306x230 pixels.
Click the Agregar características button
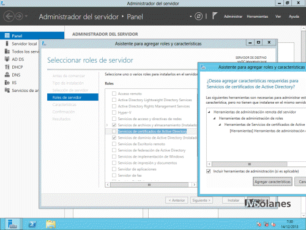(272, 182)
